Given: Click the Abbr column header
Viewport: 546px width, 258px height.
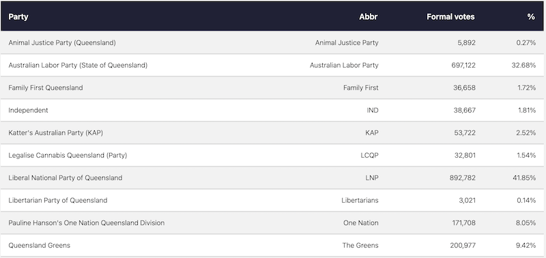Looking at the screenshot, I should coord(369,16).
